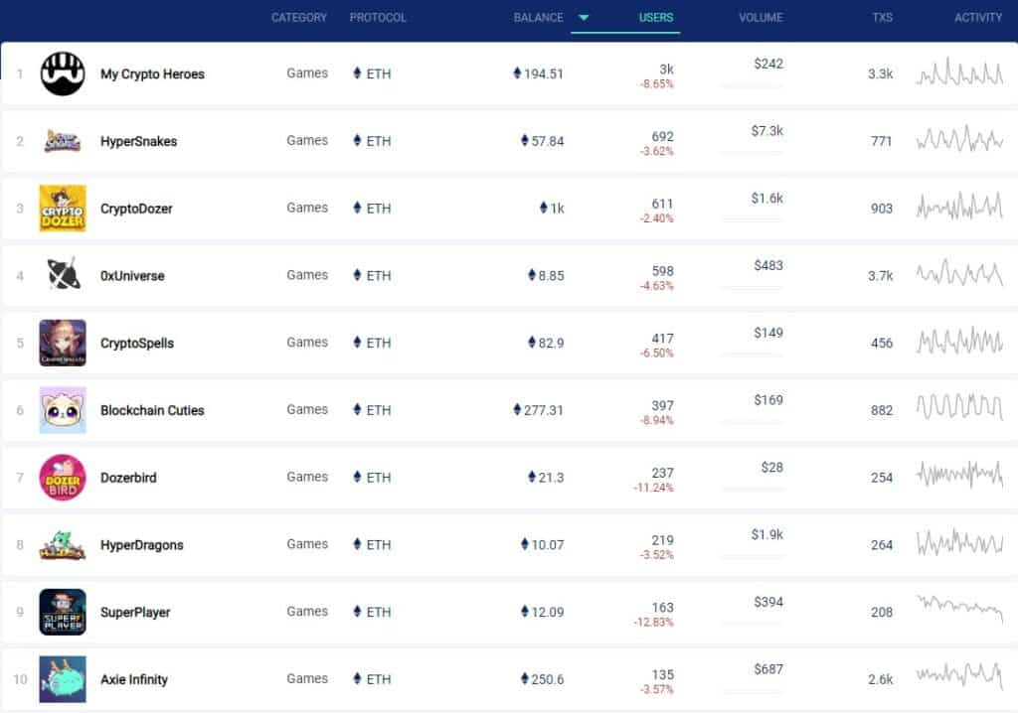The height and width of the screenshot is (713, 1018).
Task: Open the SuperPlayer game icon
Action: pyautogui.click(x=63, y=612)
